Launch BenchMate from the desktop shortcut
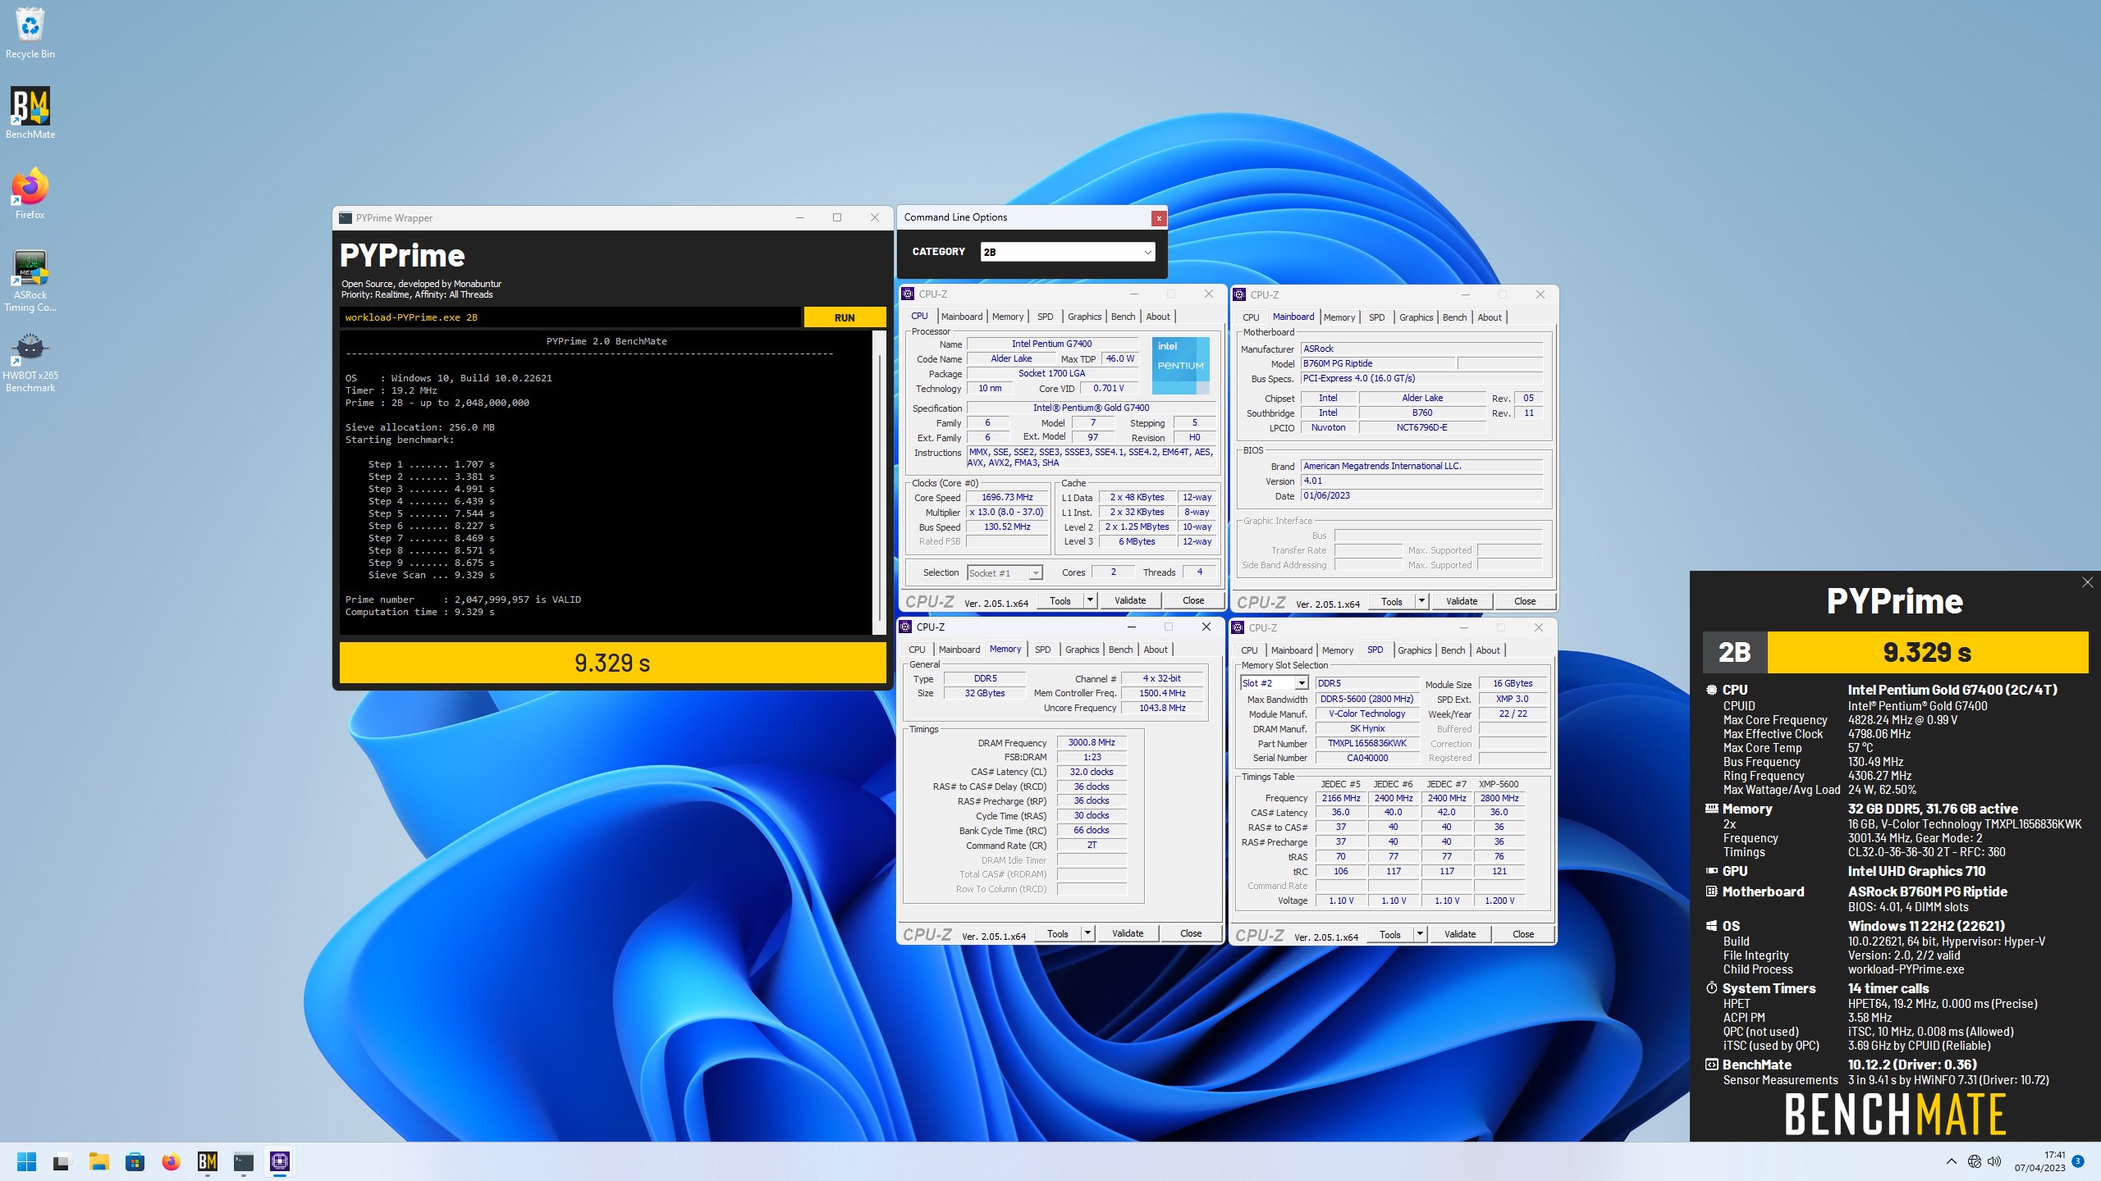 click(30, 113)
